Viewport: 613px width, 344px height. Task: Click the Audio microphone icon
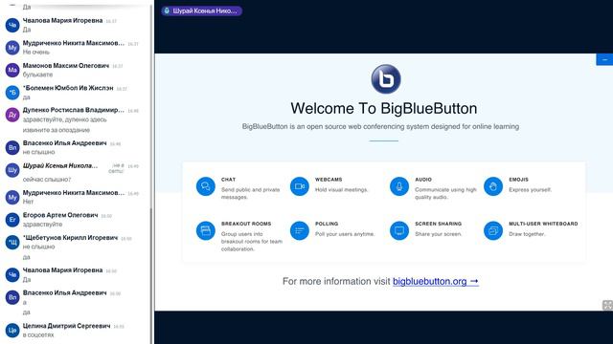[399, 186]
